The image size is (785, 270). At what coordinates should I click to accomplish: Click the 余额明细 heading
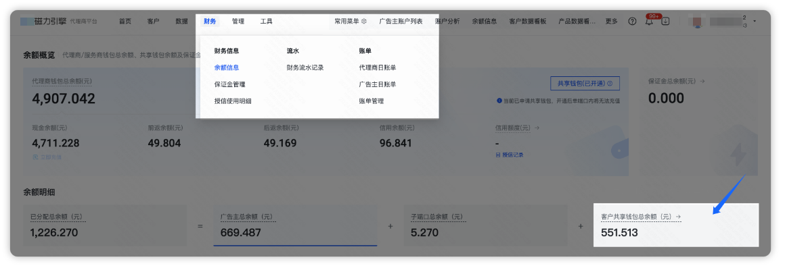[x=39, y=192]
